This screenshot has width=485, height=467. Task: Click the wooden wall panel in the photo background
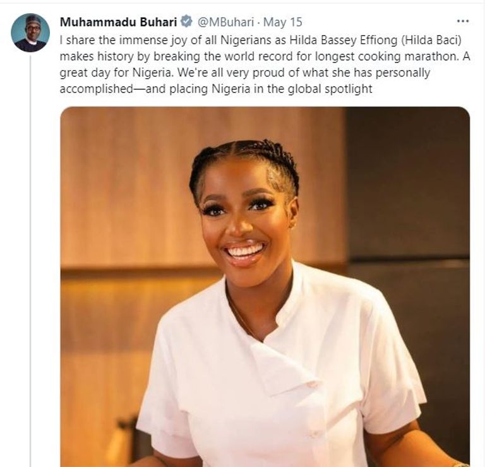point(126,189)
